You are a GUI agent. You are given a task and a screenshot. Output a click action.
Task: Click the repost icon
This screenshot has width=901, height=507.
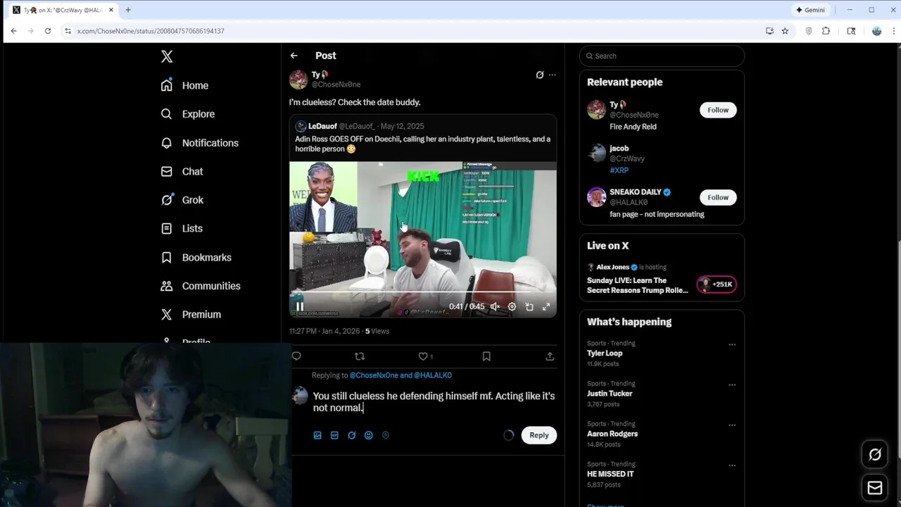click(360, 356)
